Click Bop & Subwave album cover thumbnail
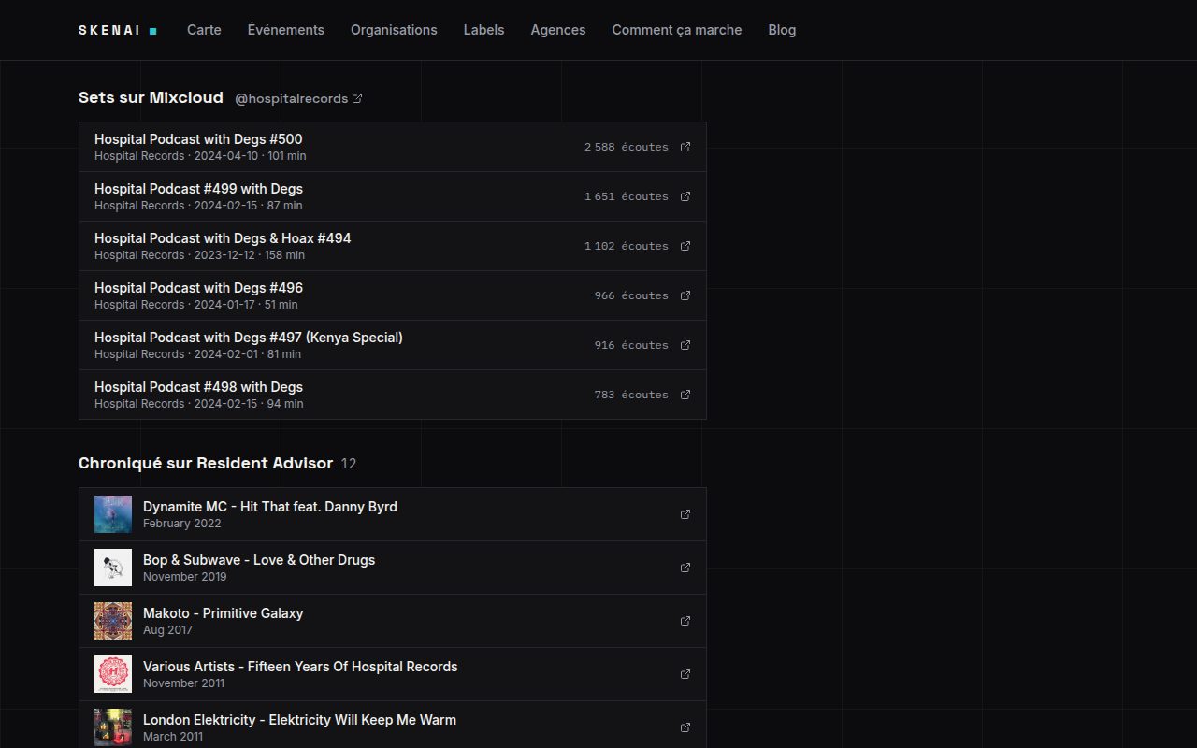Viewport: 1197px width, 748px height. [113, 568]
